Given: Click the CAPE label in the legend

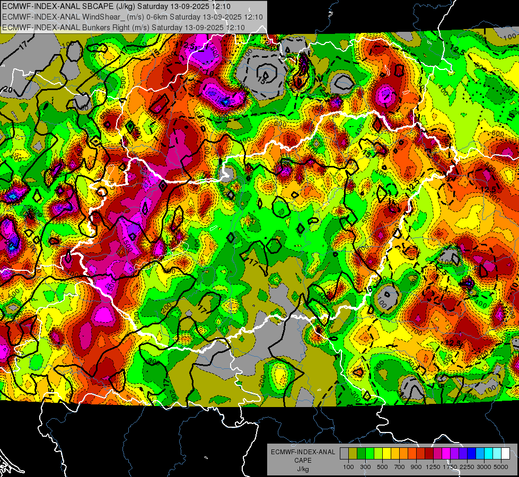Looking at the screenshot, I should pos(303,461).
